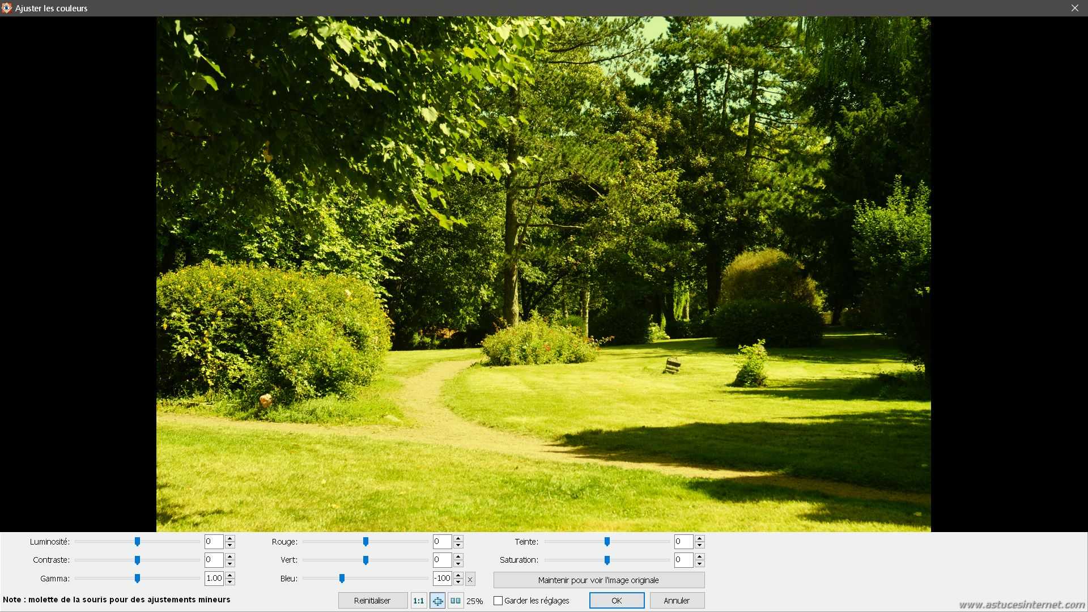Select the fit-to-window zoom icon
This screenshot has height=612, width=1088.
pos(437,601)
